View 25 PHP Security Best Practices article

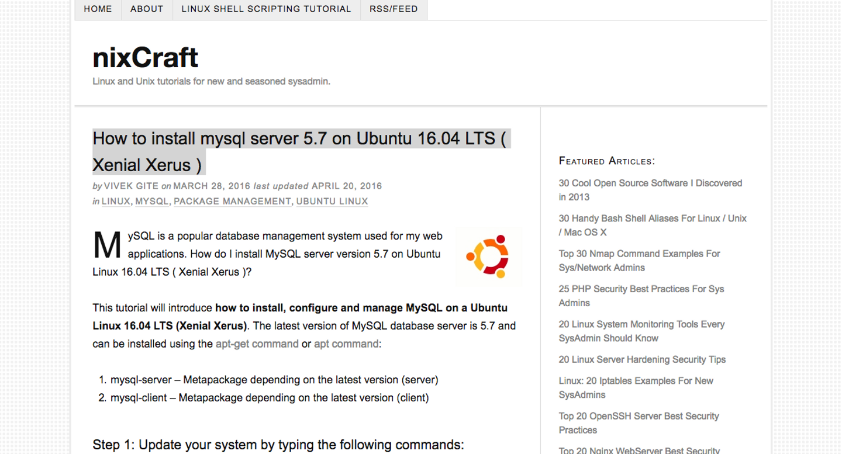pos(641,296)
